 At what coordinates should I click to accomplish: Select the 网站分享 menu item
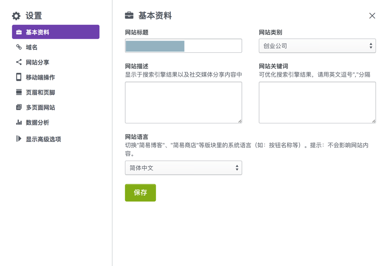point(38,62)
